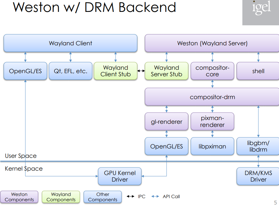Select the Weston (Wayland Server) box
The width and height of the screenshot is (279, 205).
(x=213, y=43)
